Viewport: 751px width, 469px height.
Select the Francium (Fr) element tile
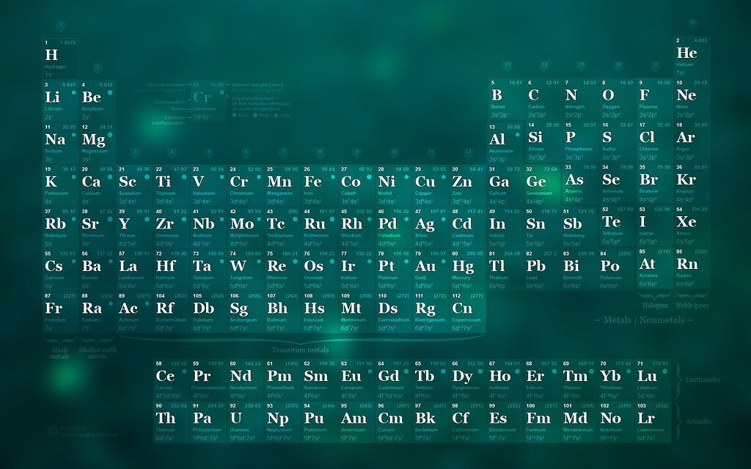point(59,313)
